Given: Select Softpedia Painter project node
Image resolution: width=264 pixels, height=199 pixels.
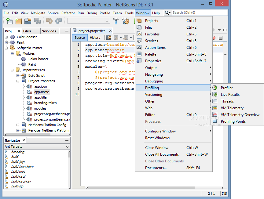Looking at the screenshot, I should point(29,48).
